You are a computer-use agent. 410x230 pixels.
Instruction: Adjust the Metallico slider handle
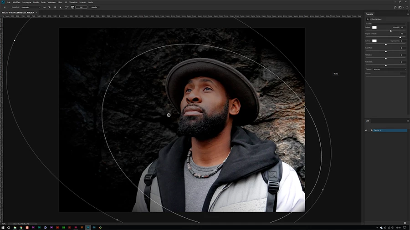tap(386, 59)
